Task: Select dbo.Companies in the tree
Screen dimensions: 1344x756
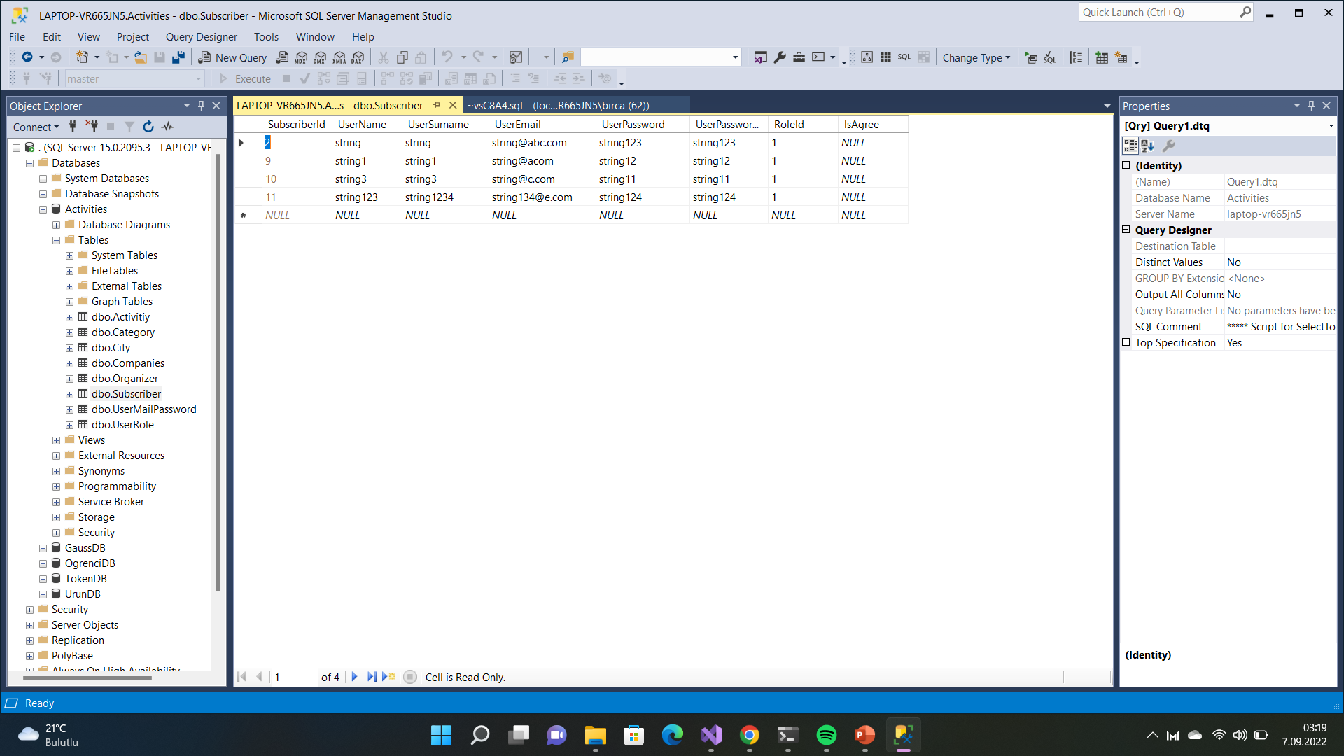Action: (128, 363)
